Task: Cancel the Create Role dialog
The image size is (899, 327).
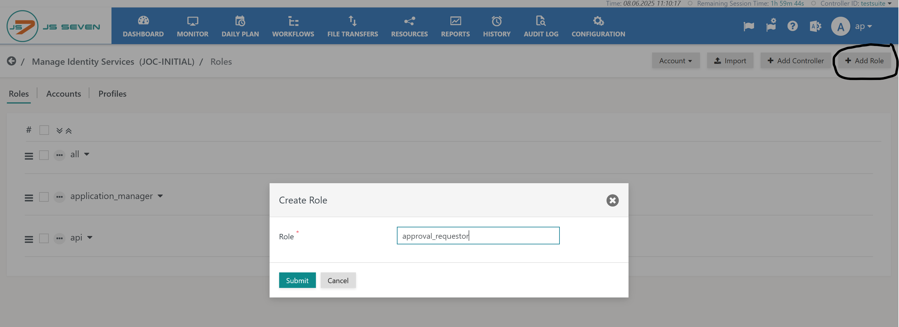Action: click(338, 280)
